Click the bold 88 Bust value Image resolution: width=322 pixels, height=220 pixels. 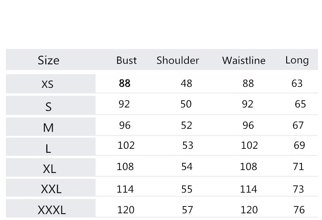pos(125,83)
